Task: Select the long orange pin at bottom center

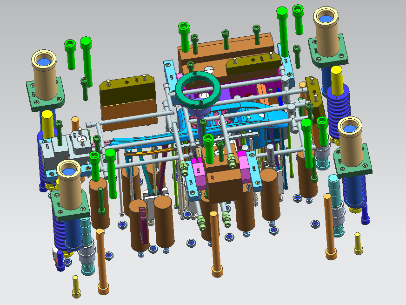Action: click(x=215, y=244)
